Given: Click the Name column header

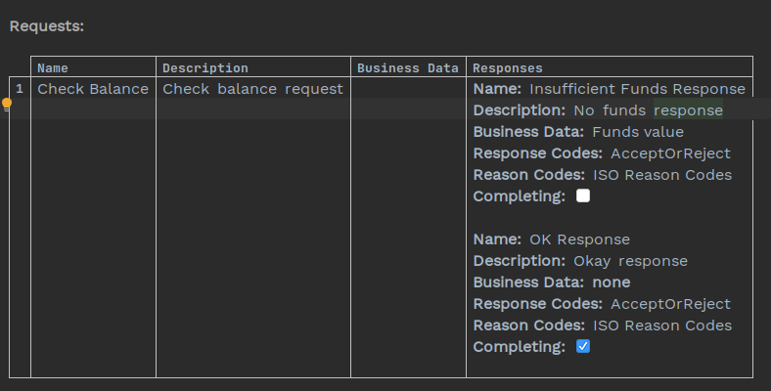Looking at the screenshot, I should [x=53, y=68].
